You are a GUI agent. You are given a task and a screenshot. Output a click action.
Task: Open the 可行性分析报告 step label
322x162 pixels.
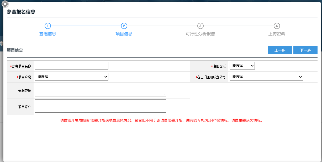200,34
